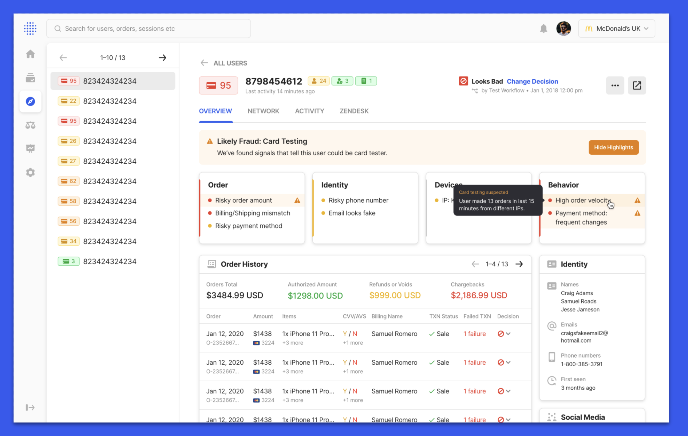Open the three-dots more options menu
This screenshot has height=436, width=688.
(x=615, y=85)
